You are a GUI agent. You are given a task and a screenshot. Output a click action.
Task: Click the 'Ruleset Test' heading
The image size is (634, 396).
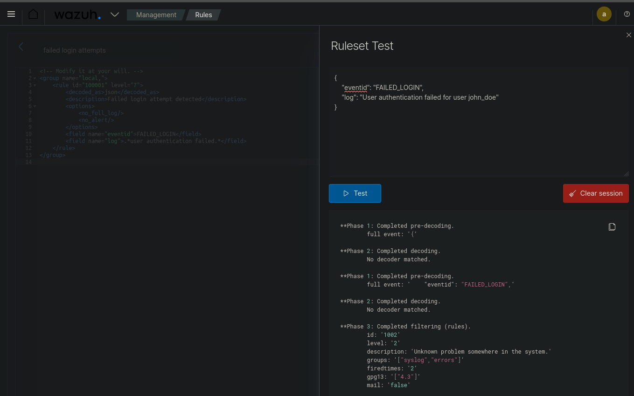tap(362, 46)
